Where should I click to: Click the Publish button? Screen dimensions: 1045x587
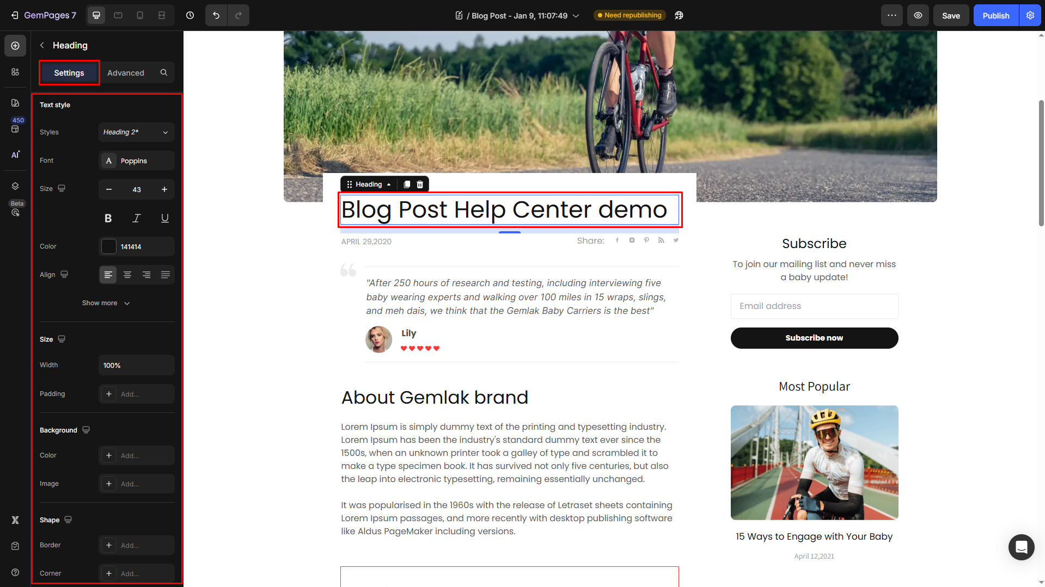995,15
